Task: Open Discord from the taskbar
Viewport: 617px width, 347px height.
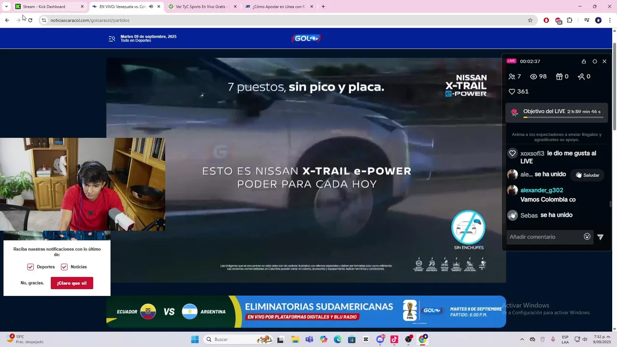Action: 380,339
